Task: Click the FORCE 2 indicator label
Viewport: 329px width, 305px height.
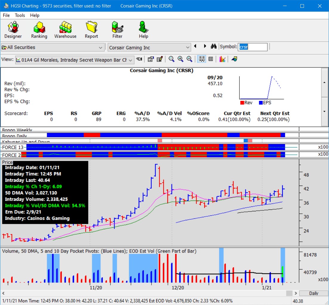Action: tap(12, 155)
